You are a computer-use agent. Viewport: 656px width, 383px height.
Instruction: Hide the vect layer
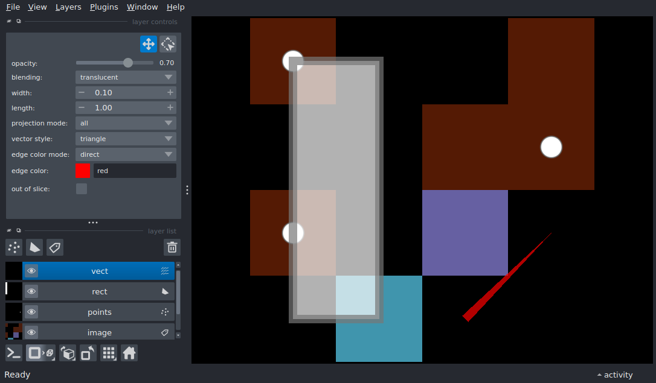click(31, 271)
